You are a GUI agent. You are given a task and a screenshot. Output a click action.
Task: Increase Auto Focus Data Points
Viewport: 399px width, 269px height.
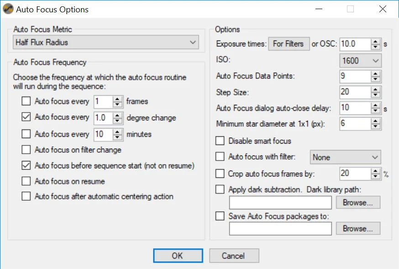pyautogui.click(x=376, y=73)
